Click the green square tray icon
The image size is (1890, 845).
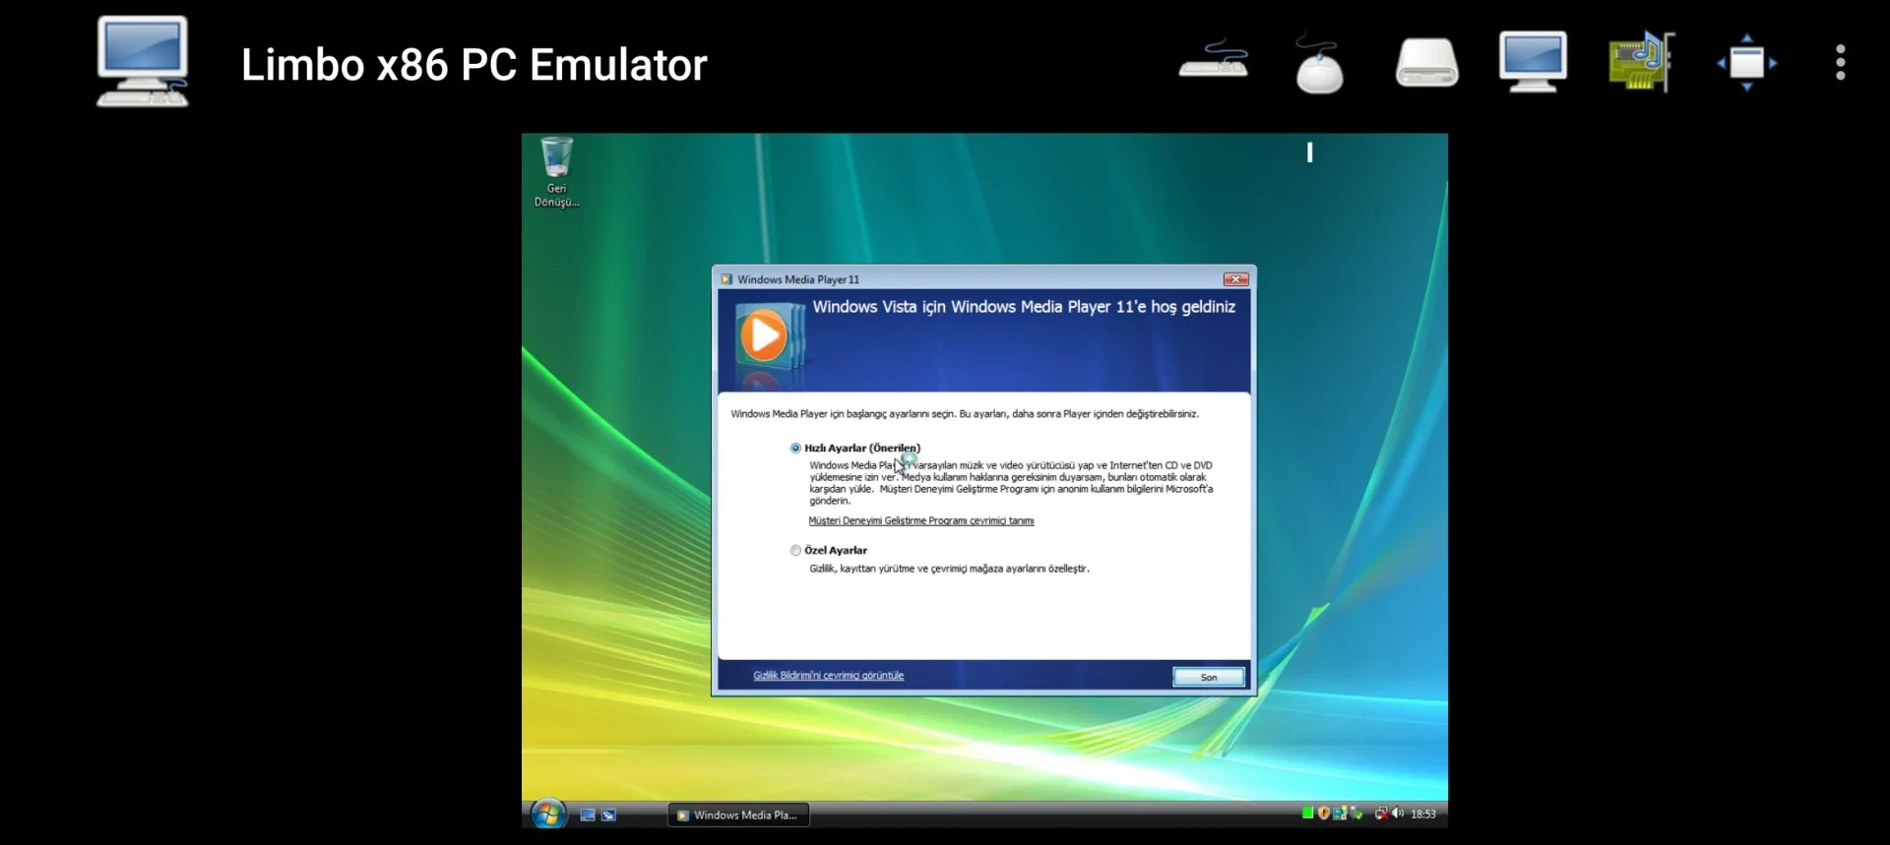click(1307, 813)
